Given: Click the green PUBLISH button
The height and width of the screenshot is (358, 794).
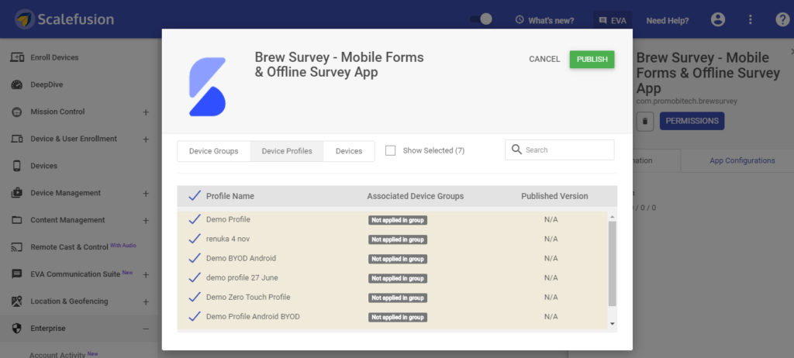Looking at the screenshot, I should click(592, 59).
